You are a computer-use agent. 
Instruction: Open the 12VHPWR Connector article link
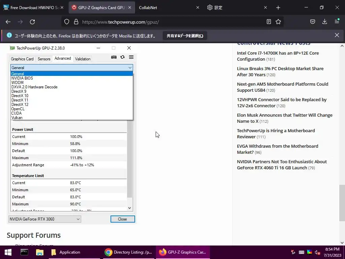click(x=282, y=103)
